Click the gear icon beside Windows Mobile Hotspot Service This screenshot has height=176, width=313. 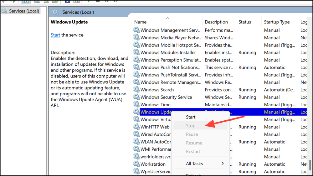(136, 45)
